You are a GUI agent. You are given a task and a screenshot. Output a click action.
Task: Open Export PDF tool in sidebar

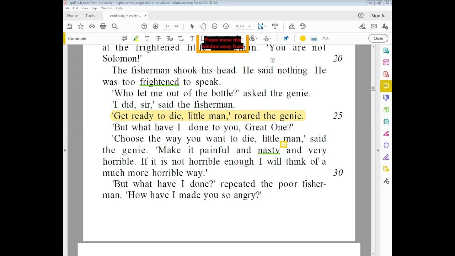[386, 50]
